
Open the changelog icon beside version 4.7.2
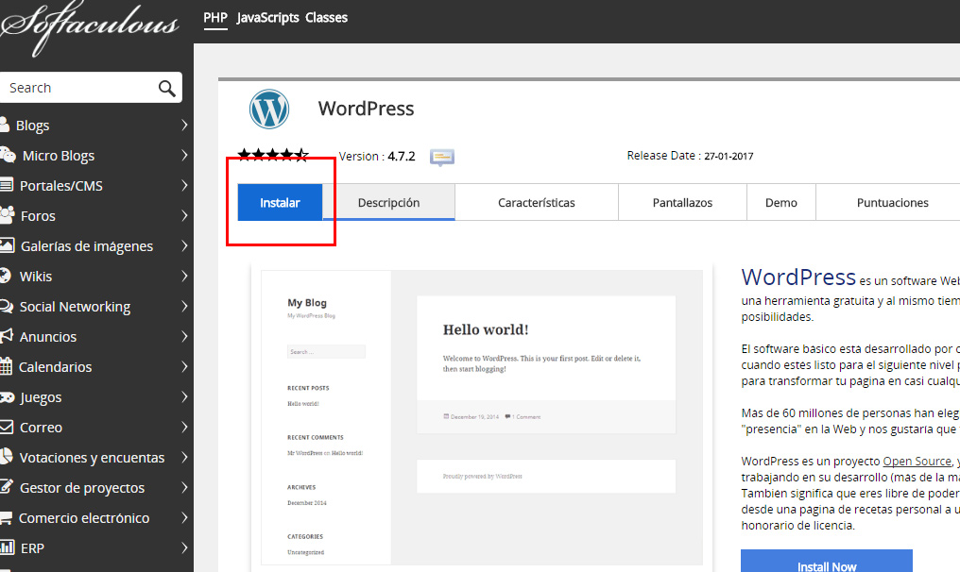coord(442,158)
